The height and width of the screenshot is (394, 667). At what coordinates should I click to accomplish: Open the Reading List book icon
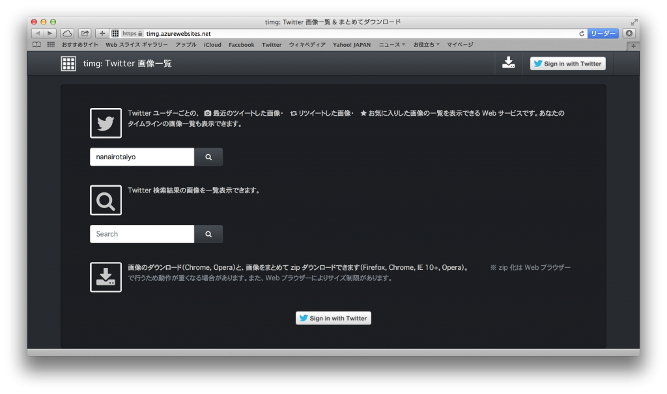[36, 45]
